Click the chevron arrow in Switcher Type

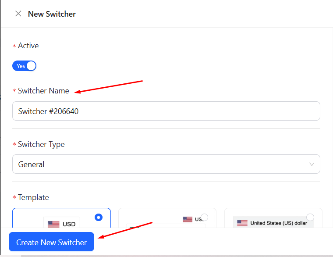point(312,164)
